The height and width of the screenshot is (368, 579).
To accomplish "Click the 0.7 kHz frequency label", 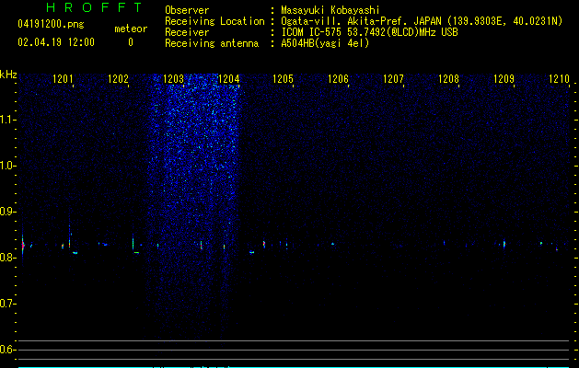I will 7,304.
